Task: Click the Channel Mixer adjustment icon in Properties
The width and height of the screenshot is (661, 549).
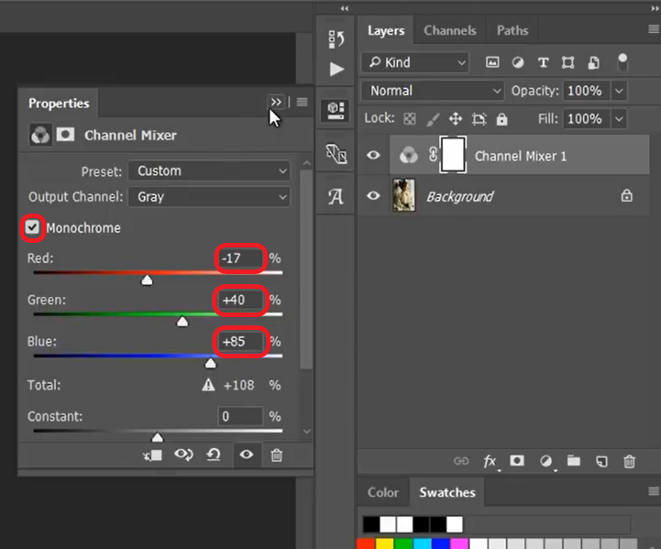Action: (40, 136)
